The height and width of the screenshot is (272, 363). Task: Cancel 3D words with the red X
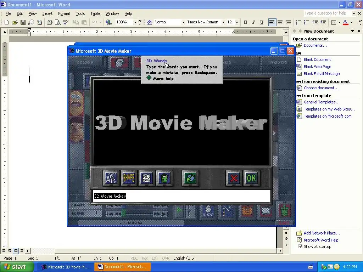[234, 178]
